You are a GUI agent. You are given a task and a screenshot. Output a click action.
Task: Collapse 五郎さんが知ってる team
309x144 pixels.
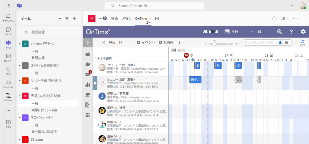tap(20, 96)
